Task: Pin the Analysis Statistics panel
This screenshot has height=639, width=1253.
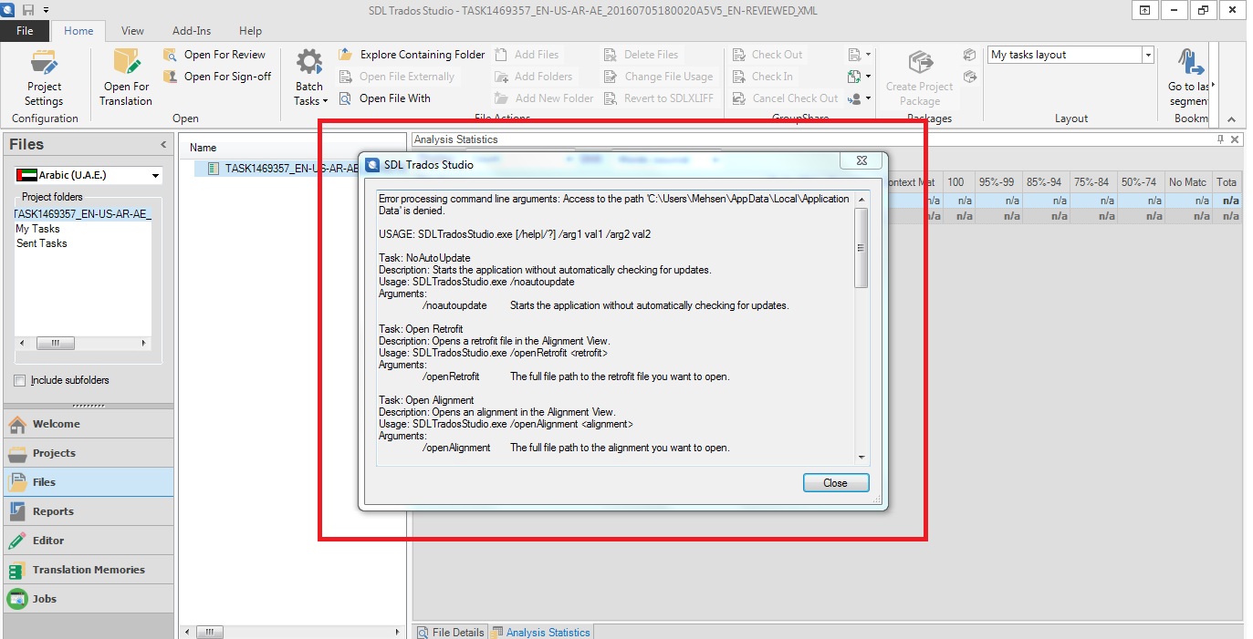Action: pos(1221,139)
